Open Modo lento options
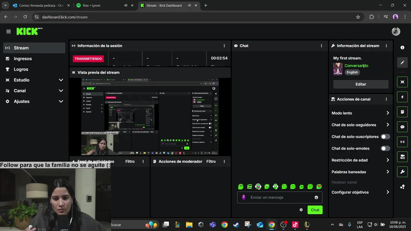Screen dimensions: 411x231 click(361, 113)
